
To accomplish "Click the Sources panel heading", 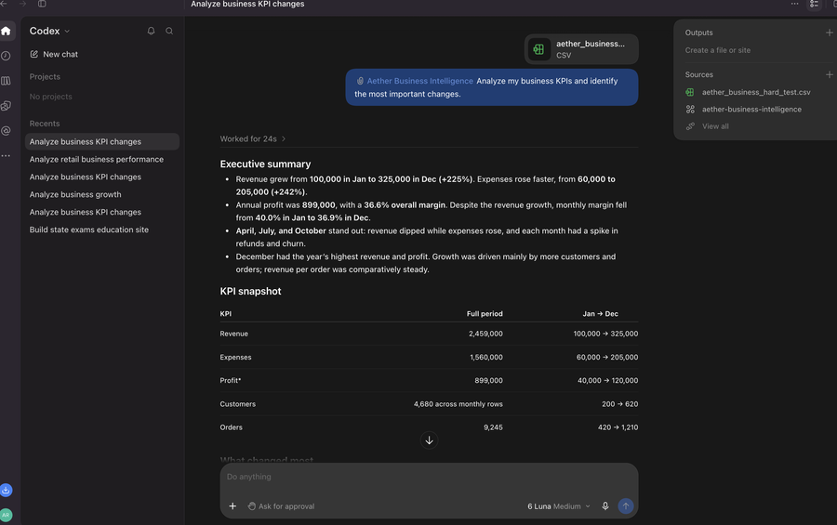I will [698, 74].
